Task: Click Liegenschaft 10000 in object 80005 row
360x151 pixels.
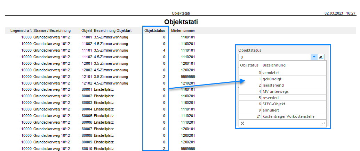Action: [27, 116]
